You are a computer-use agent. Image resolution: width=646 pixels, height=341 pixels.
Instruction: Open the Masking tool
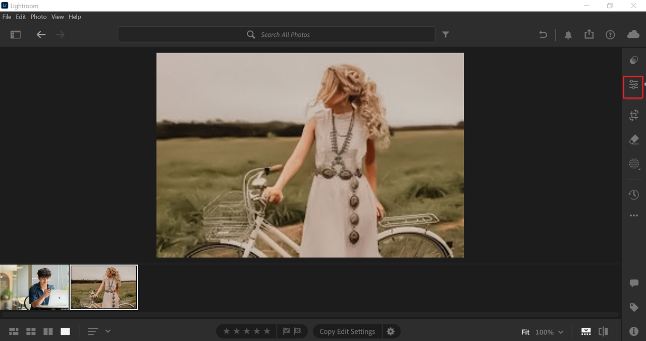634,164
